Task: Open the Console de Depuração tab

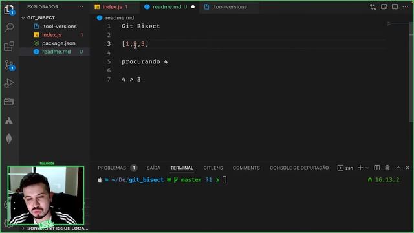Action: click(x=299, y=168)
